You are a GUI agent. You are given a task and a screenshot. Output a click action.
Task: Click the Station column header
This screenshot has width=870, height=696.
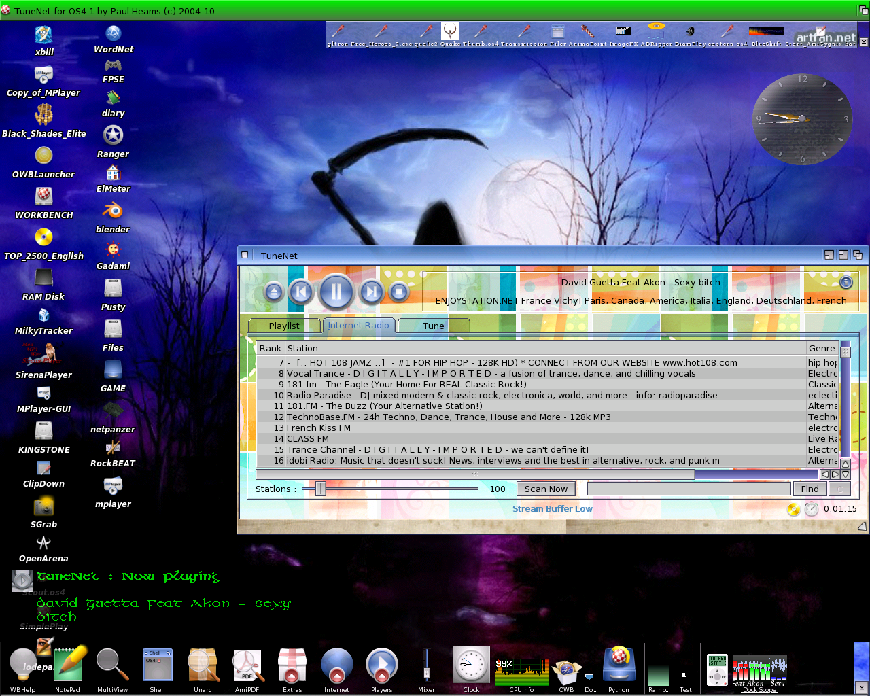click(545, 348)
